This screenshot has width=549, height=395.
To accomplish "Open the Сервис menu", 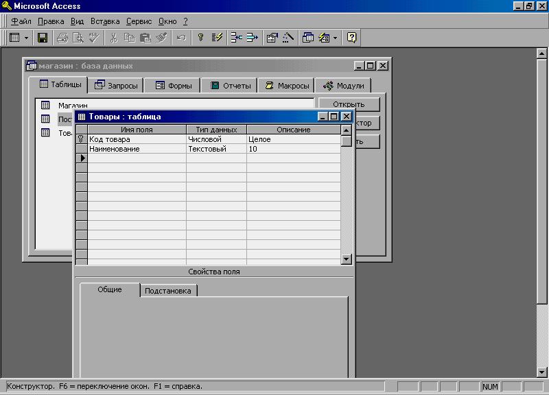I will tap(139, 21).
